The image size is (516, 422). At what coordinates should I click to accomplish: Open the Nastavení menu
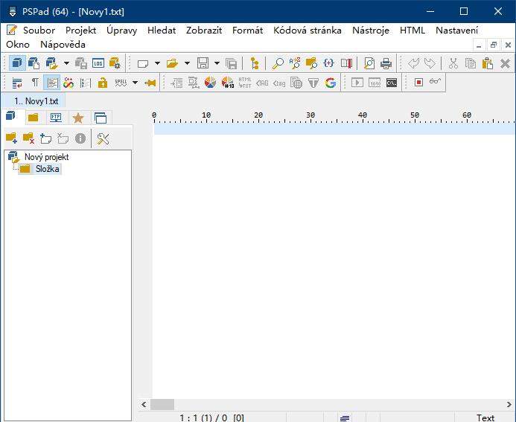(456, 31)
